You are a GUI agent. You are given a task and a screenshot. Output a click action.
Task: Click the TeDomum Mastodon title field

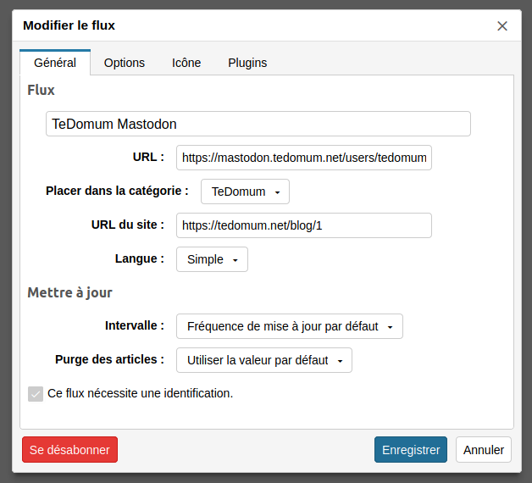click(258, 124)
